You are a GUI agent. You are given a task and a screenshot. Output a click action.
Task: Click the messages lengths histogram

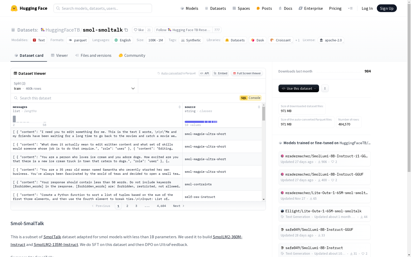[x=30, y=119]
